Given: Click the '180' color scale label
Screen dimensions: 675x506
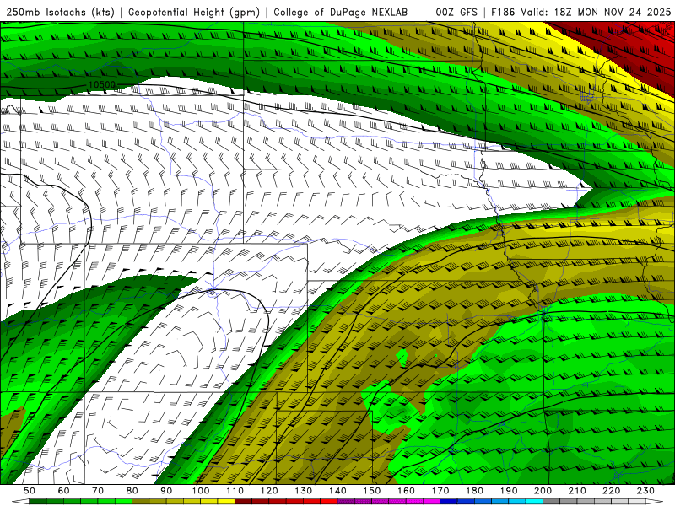Looking at the screenshot, I should tap(475, 491).
